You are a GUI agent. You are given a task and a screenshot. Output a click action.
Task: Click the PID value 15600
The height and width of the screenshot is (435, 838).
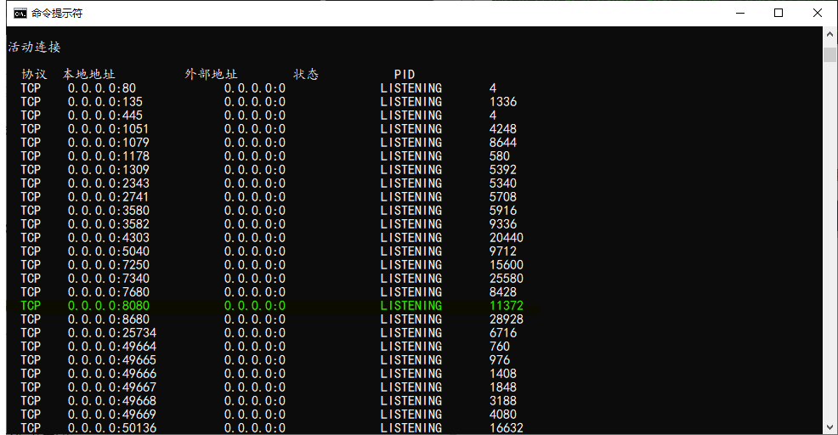click(x=506, y=265)
